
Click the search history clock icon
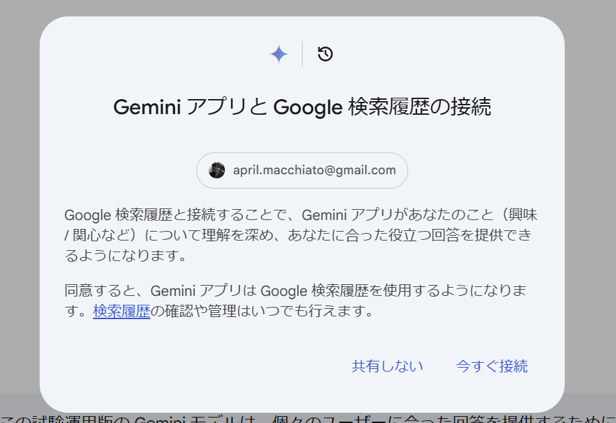[325, 54]
